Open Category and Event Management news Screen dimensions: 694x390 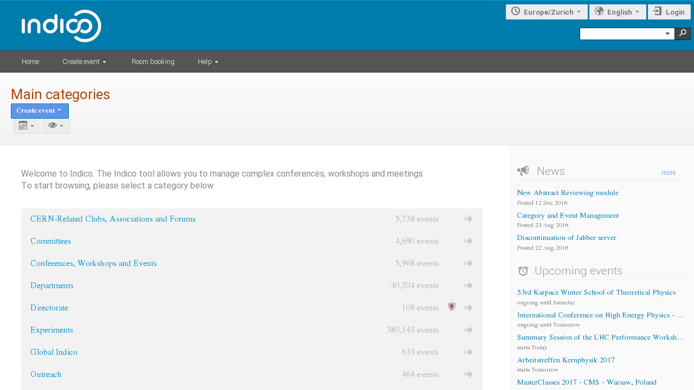coord(568,216)
